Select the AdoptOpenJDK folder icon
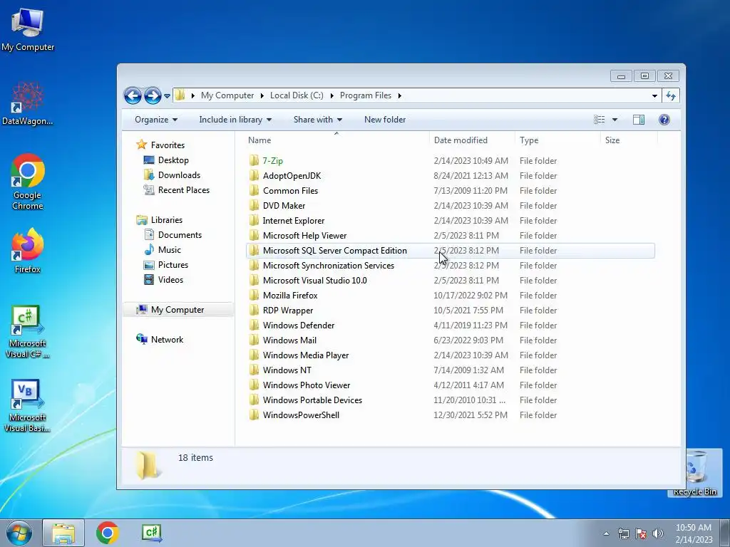730x547 pixels. pyautogui.click(x=254, y=175)
